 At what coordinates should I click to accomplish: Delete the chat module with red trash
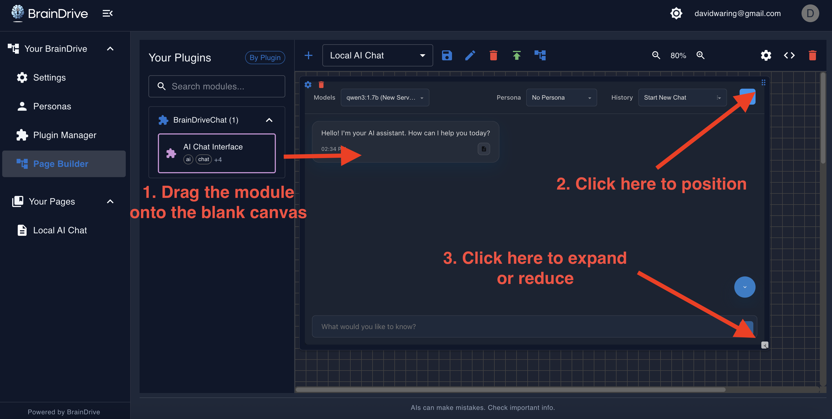[321, 85]
